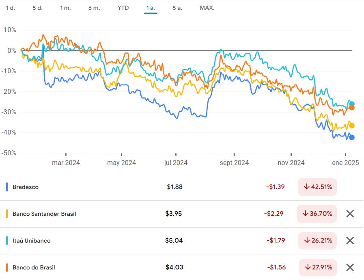364x280 pixels.
Task: Open the Bradesco stock row
Action: pos(182,187)
